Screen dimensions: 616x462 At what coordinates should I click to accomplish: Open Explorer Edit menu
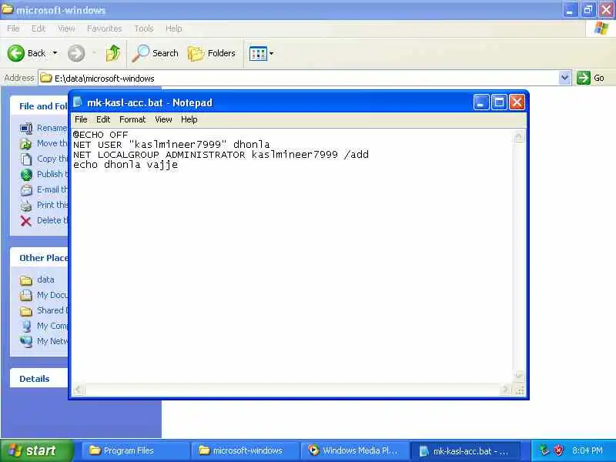(38, 28)
